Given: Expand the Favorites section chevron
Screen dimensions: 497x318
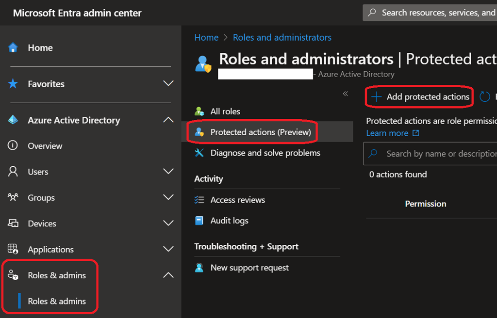Looking at the screenshot, I should [168, 83].
